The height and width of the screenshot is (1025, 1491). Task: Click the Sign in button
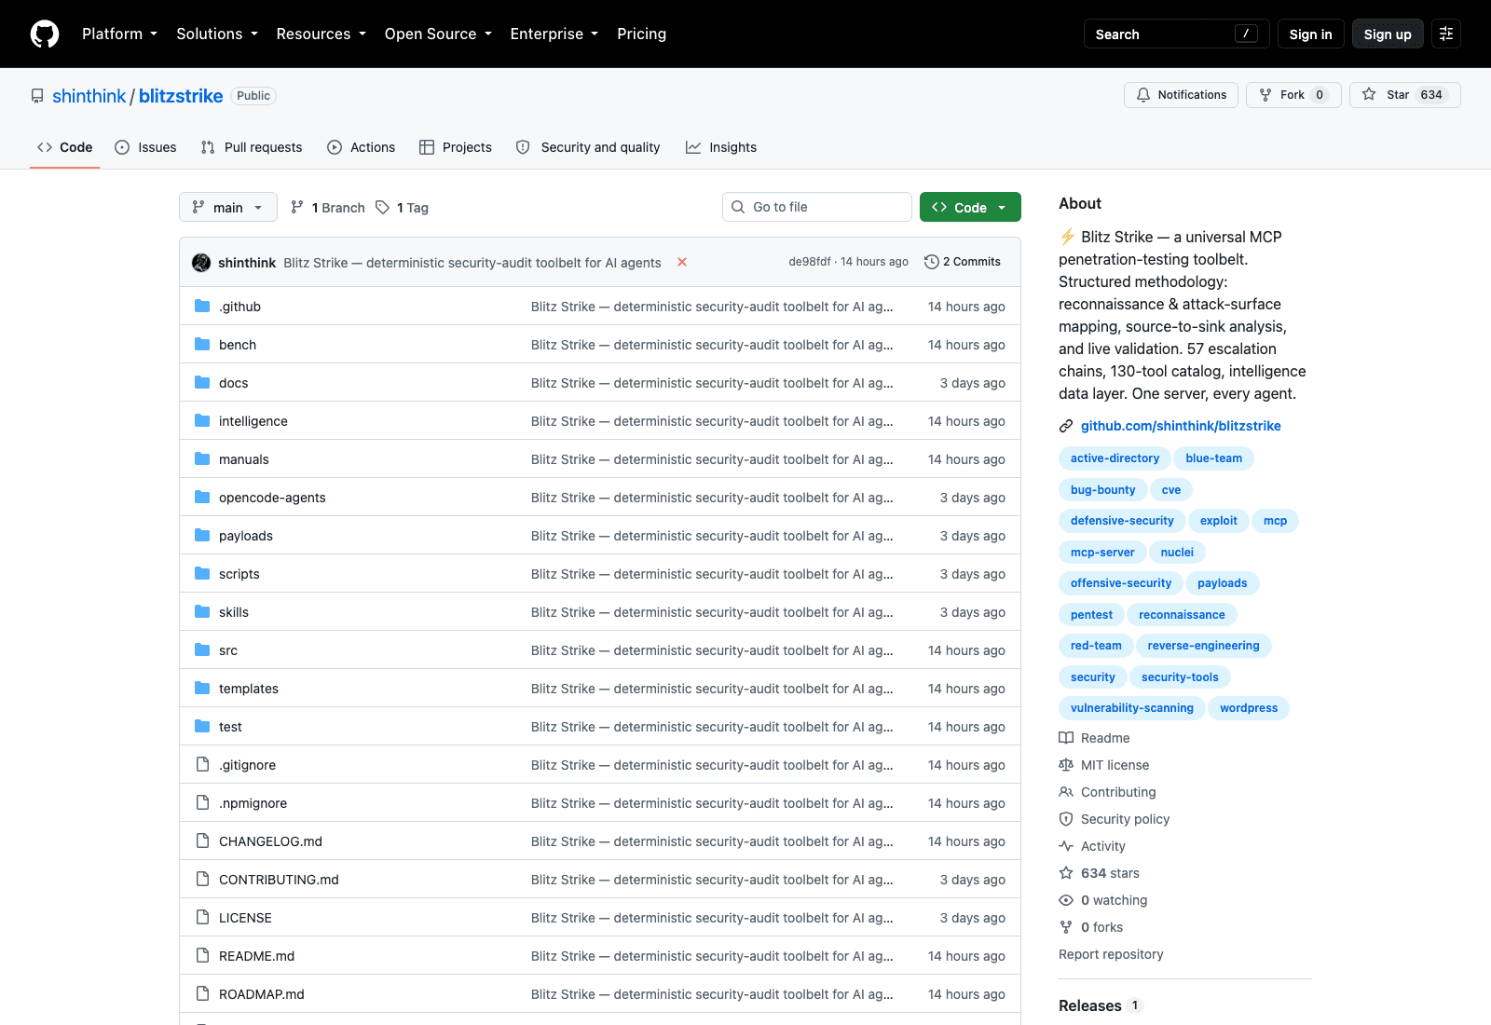click(x=1310, y=34)
